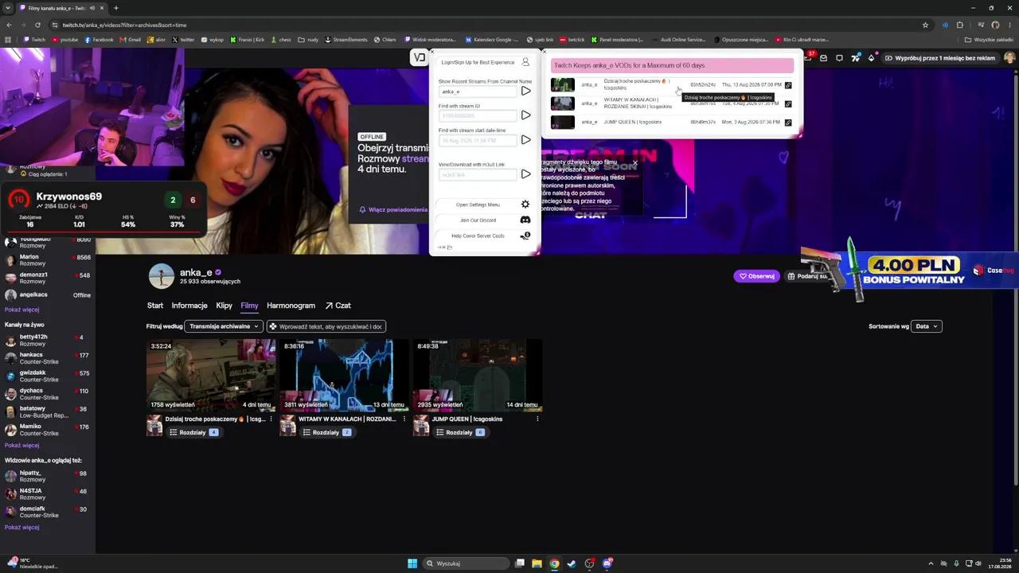Click Google Chrome icon in the taskbar
This screenshot has width=1019, height=573.
click(x=554, y=563)
